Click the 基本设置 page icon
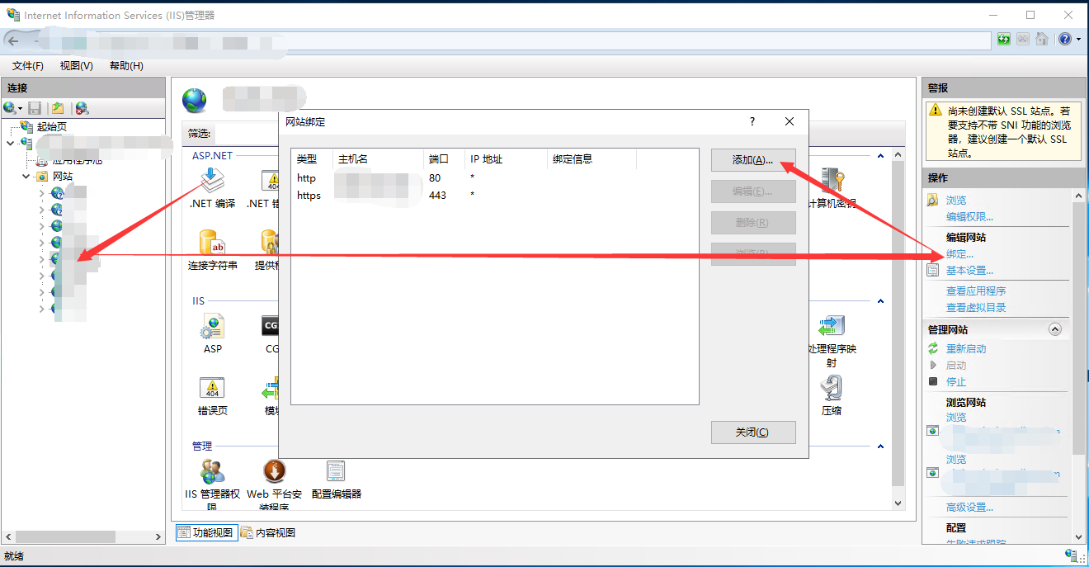 point(933,270)
